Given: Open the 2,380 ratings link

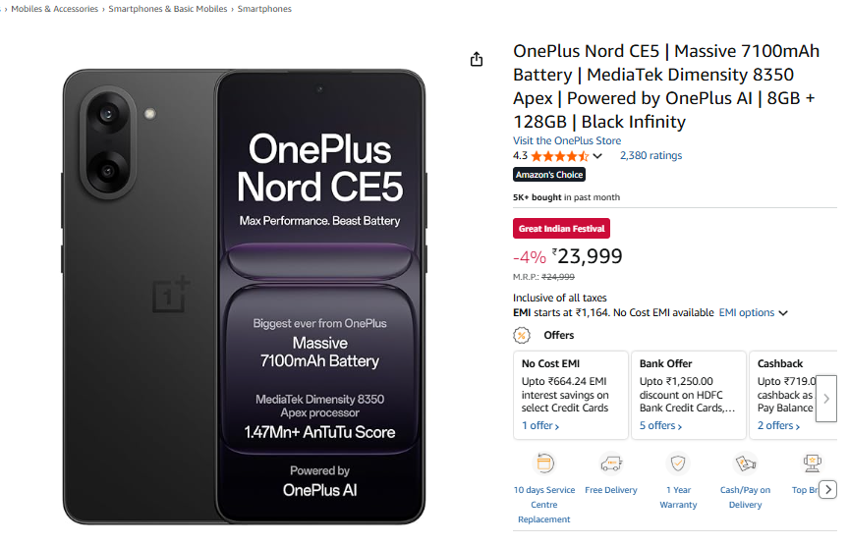Looking at the screenshot, I should pos(650,155).
